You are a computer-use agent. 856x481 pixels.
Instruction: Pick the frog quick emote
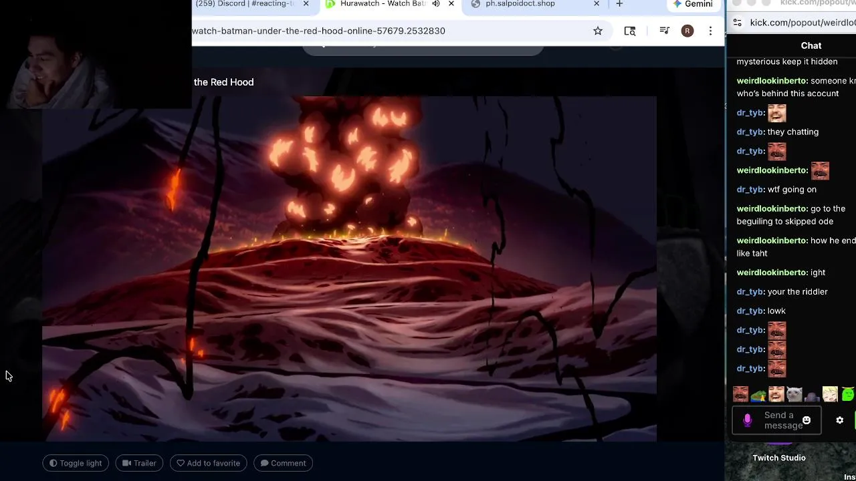(758, 394)
